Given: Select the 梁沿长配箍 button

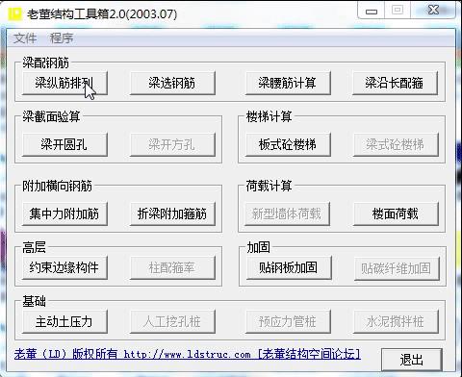Looking at the screenshot, I should 395,83.
